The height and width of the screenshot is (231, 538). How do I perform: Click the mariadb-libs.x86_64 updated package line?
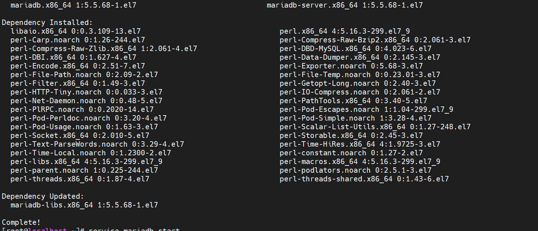[x=84, y=205]
